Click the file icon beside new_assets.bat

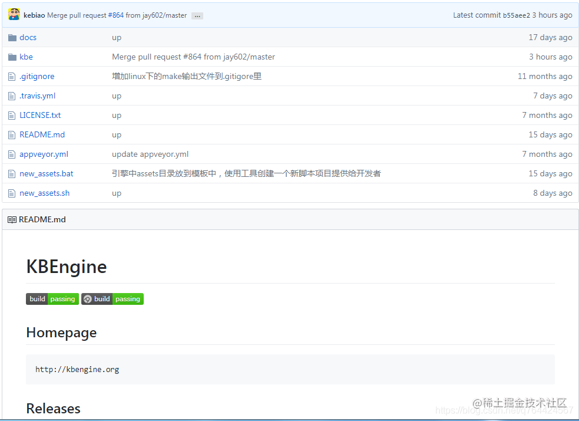click(x=11, y=173)
